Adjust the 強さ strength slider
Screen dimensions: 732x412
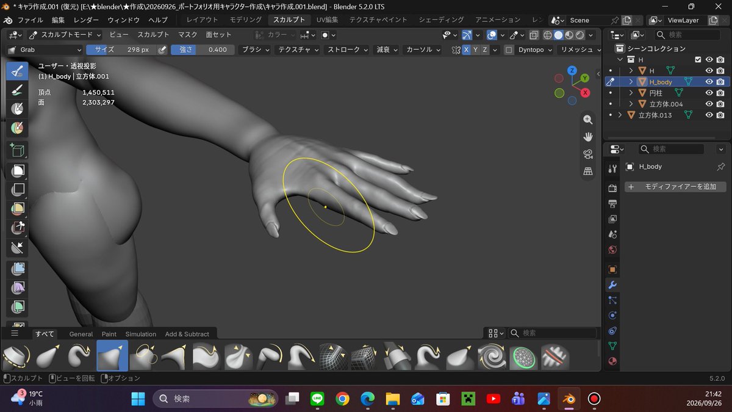click(203, 50)
